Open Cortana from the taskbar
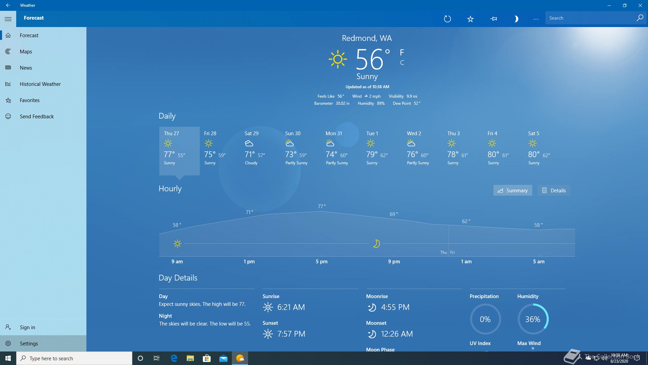Image resolution: width=648 pixels, height=365 pixels. [140, 358]
